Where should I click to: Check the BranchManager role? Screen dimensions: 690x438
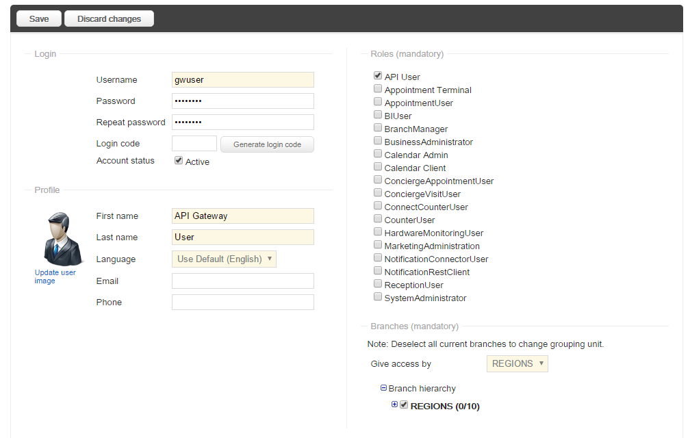coord(378,128)
